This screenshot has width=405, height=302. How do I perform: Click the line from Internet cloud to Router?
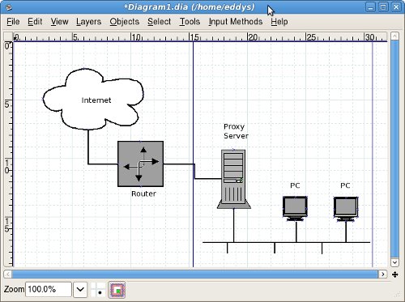point(88,147)
